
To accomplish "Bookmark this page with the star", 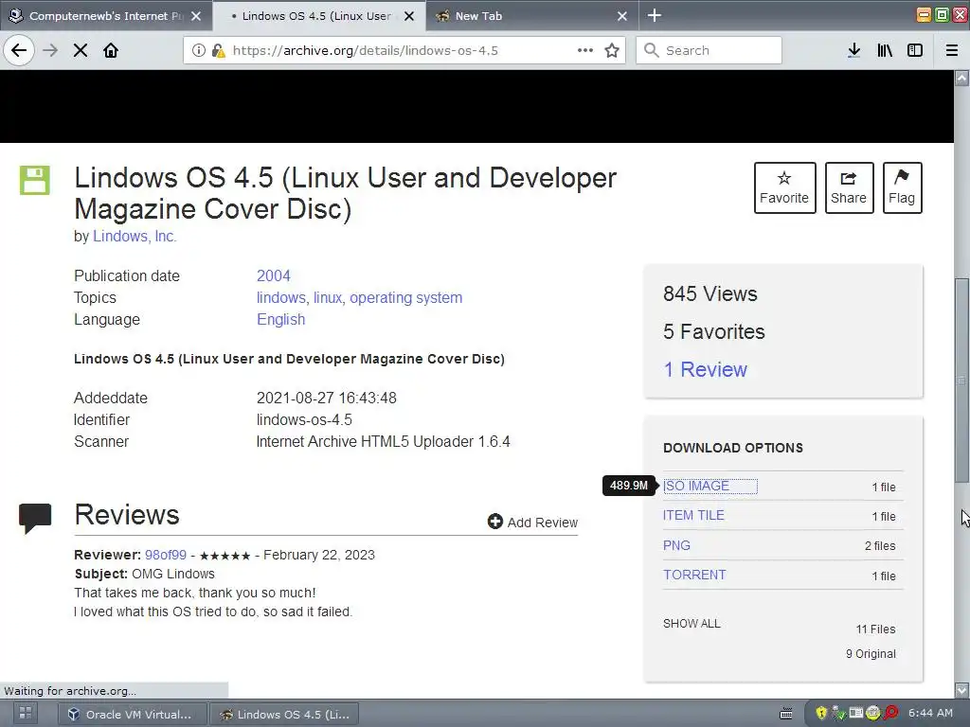I will click(612, 51).
